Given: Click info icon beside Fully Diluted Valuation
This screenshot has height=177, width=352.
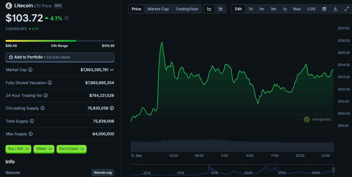Looking at the screenshot, I should [49, 83].
